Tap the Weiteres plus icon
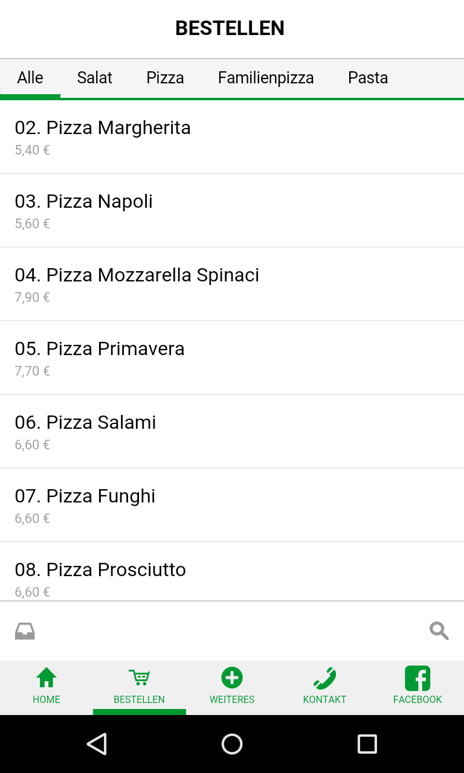 (x=232, y=678)
